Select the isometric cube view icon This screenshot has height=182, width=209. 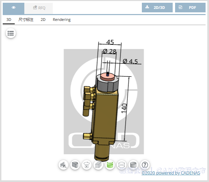pos(98,165)
